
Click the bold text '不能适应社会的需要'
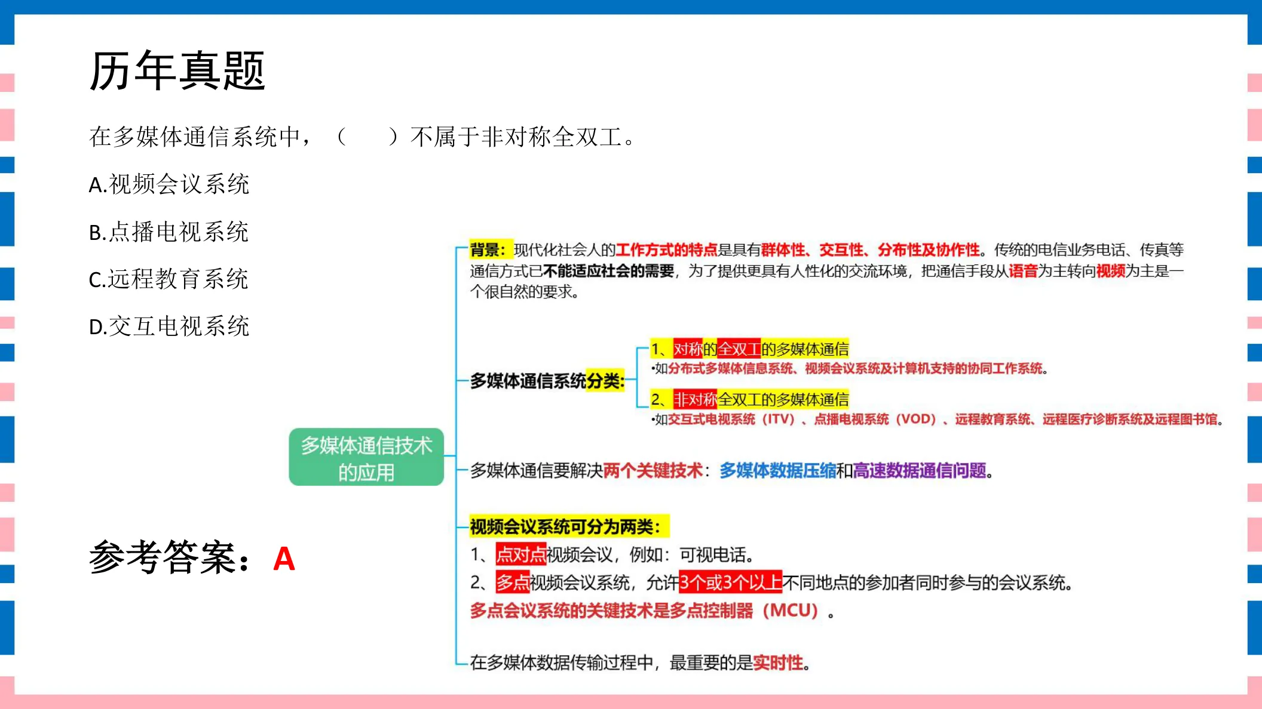[608, 271]
